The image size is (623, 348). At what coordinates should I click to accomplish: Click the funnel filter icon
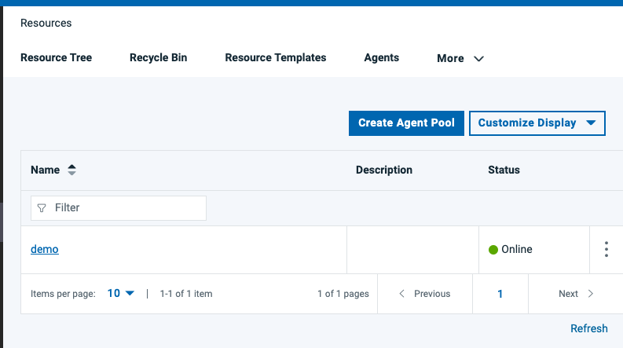pos(42,207)
